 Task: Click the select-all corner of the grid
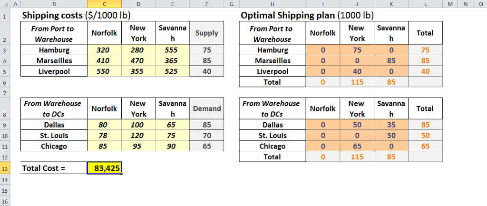pyautogui.click(x=4, y=4)
